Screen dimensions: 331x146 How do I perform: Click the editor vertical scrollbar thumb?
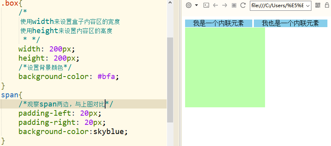point(170,80)
